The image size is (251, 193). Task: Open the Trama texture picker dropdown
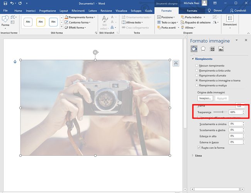(x=240, y=105)
